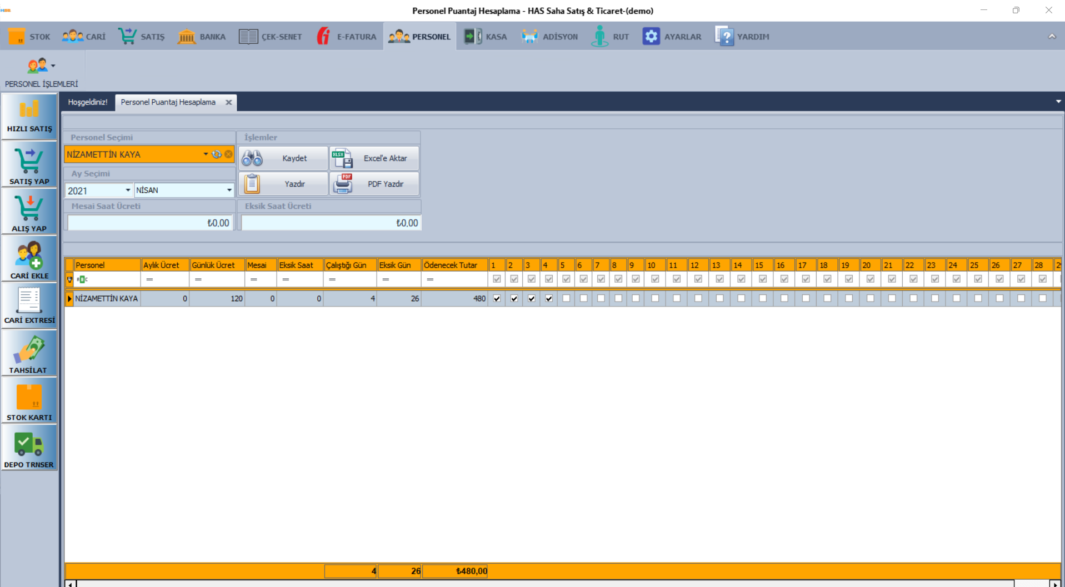
Task: Check day 28 for NİZAMETTİN KAYA
Action: [x=1042, y=298]
